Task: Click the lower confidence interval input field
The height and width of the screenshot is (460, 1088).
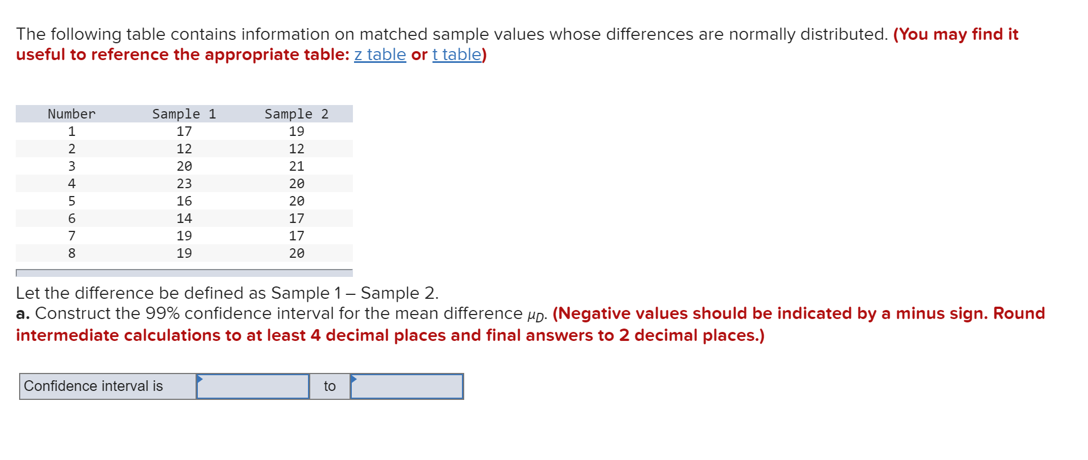Action: point(253,386)
